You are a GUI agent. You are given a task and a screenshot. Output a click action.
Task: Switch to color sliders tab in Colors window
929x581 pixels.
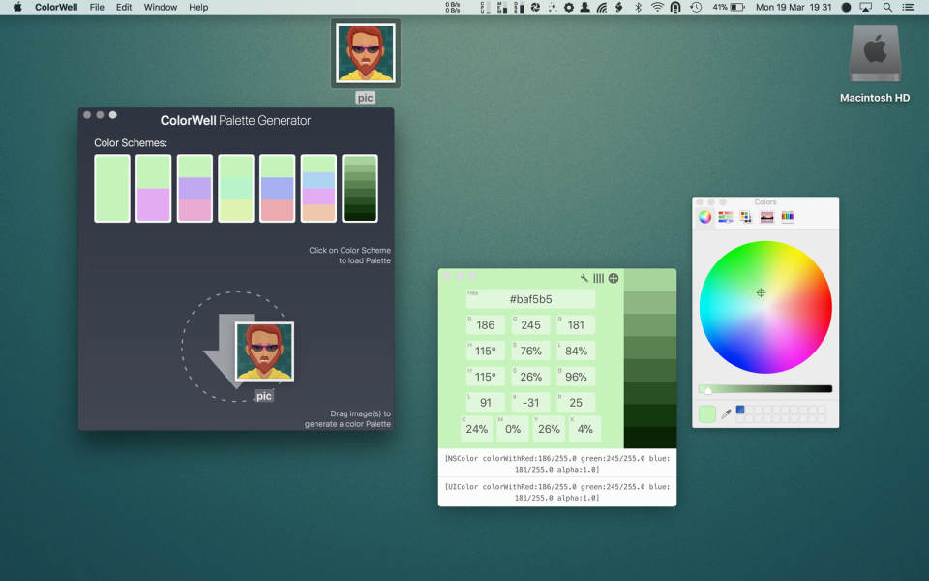pos(725,217)
